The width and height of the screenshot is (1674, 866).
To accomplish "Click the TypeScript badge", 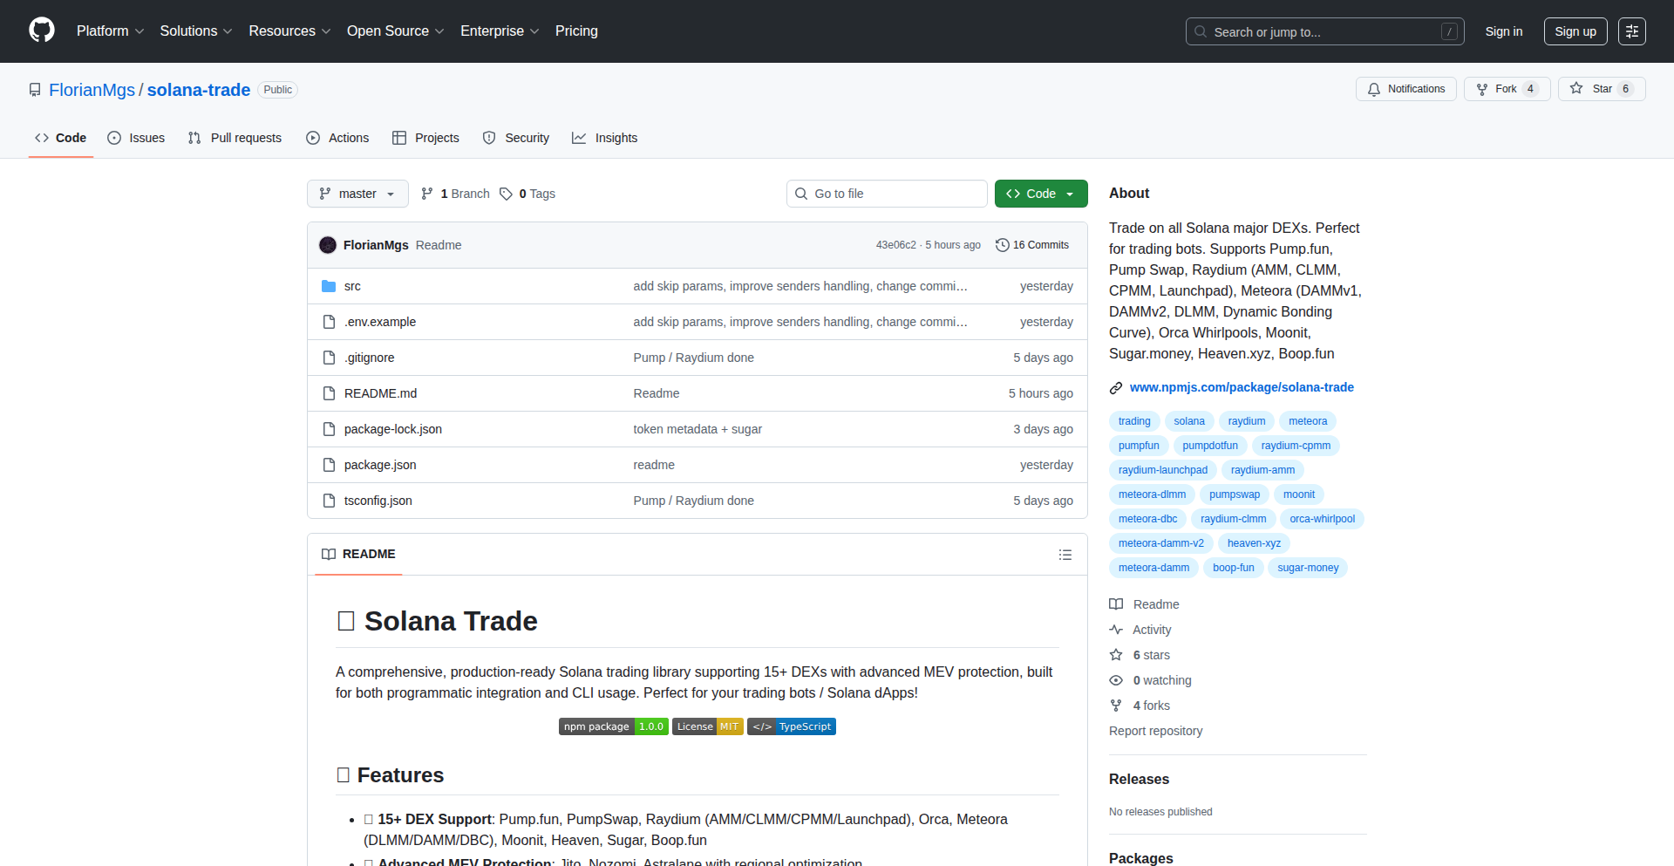I will [792, 726].
